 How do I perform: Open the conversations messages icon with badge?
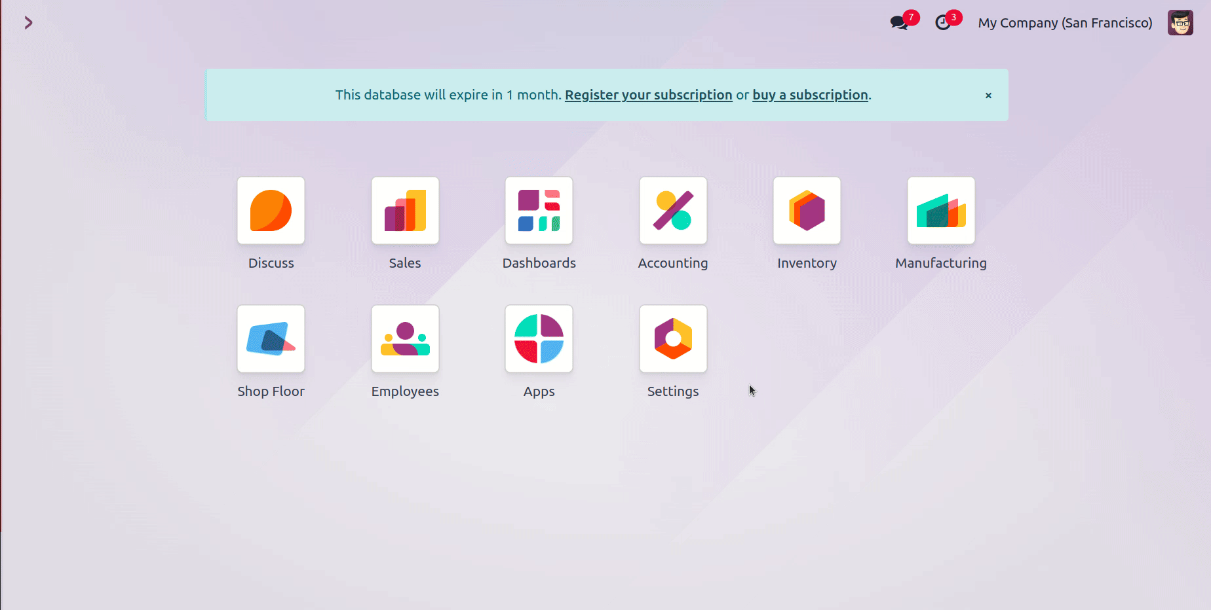(x=899, y=23)
